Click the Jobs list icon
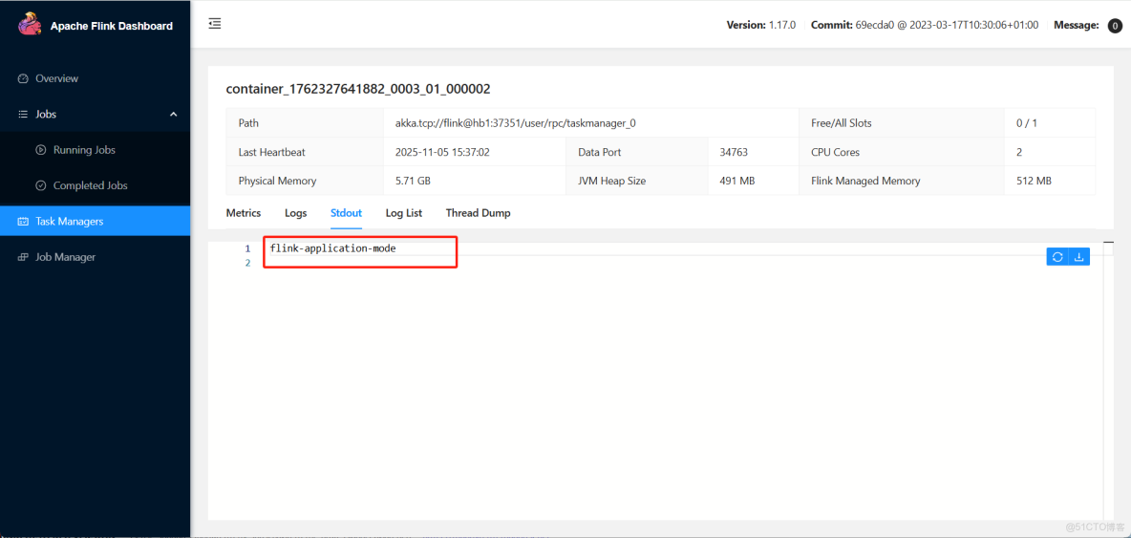Screen dimensions: 1131x538 click(22, 114)
